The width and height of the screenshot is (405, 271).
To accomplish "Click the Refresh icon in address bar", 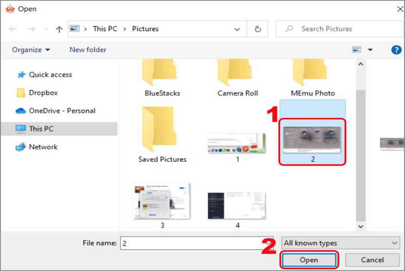I will (x=257, y=29).
